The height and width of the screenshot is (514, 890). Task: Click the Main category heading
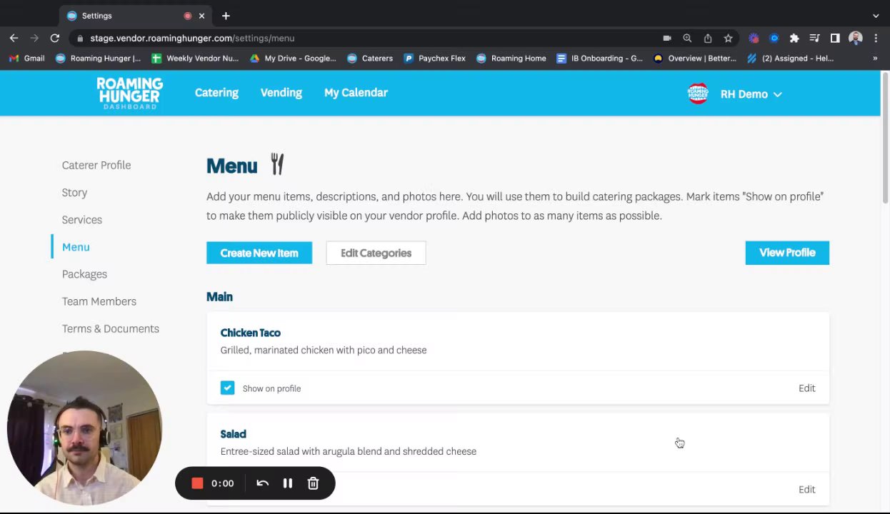[219, 297]
